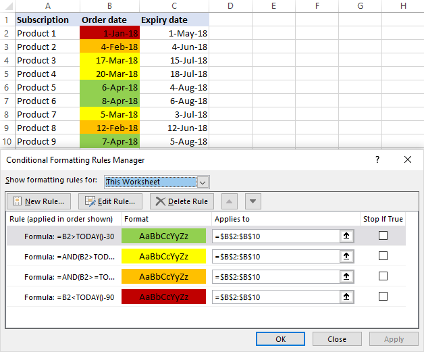Open Edit Rule dialog

tap(111, 201)
